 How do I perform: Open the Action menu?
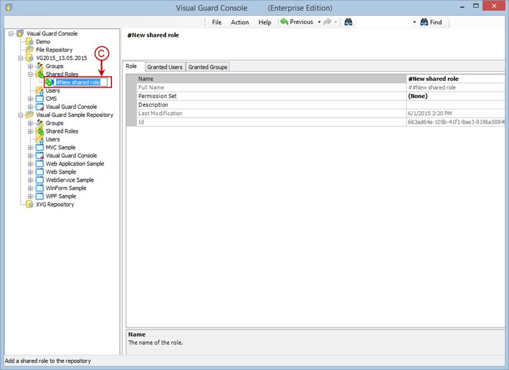click(x=240, y=22)
